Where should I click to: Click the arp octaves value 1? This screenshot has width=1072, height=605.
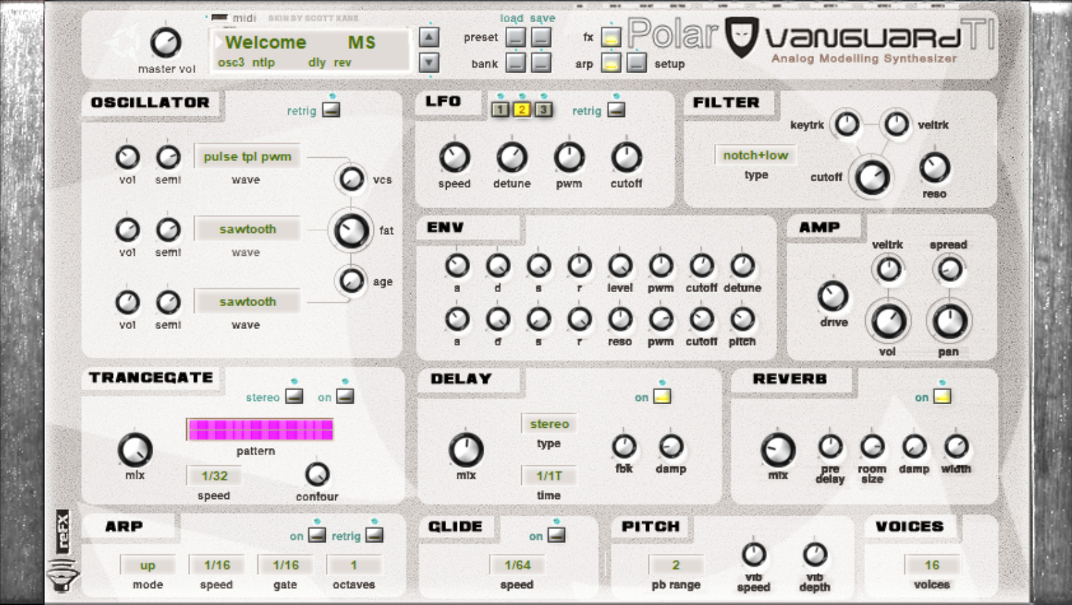point(354,565)
